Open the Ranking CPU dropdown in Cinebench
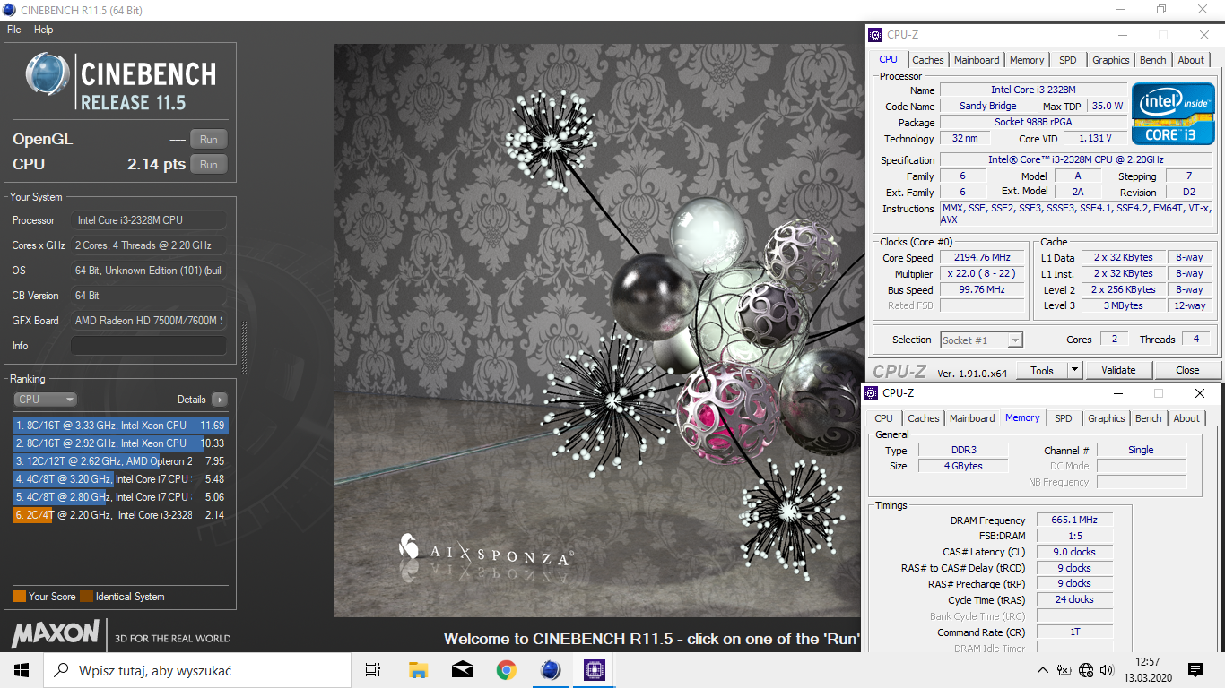 (45, 400)
